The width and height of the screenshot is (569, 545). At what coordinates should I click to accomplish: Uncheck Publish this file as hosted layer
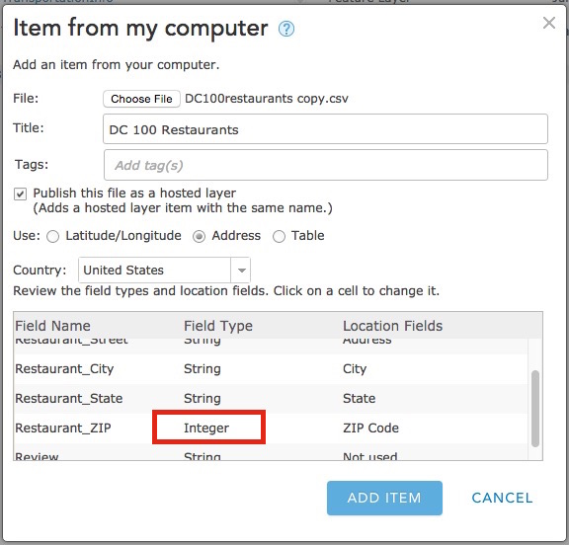[x=20, y=194]
